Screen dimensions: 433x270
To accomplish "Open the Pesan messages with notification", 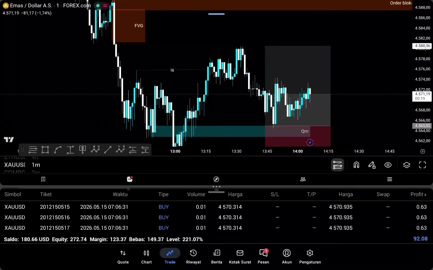I will (x=263, y=256).
